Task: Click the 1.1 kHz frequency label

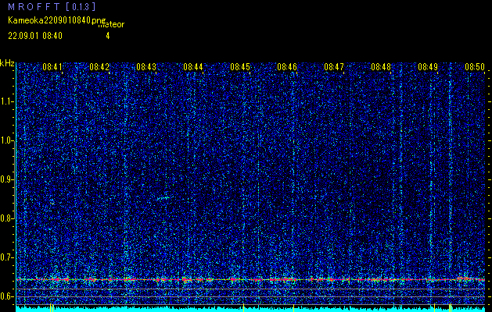Action: point(6,101)
